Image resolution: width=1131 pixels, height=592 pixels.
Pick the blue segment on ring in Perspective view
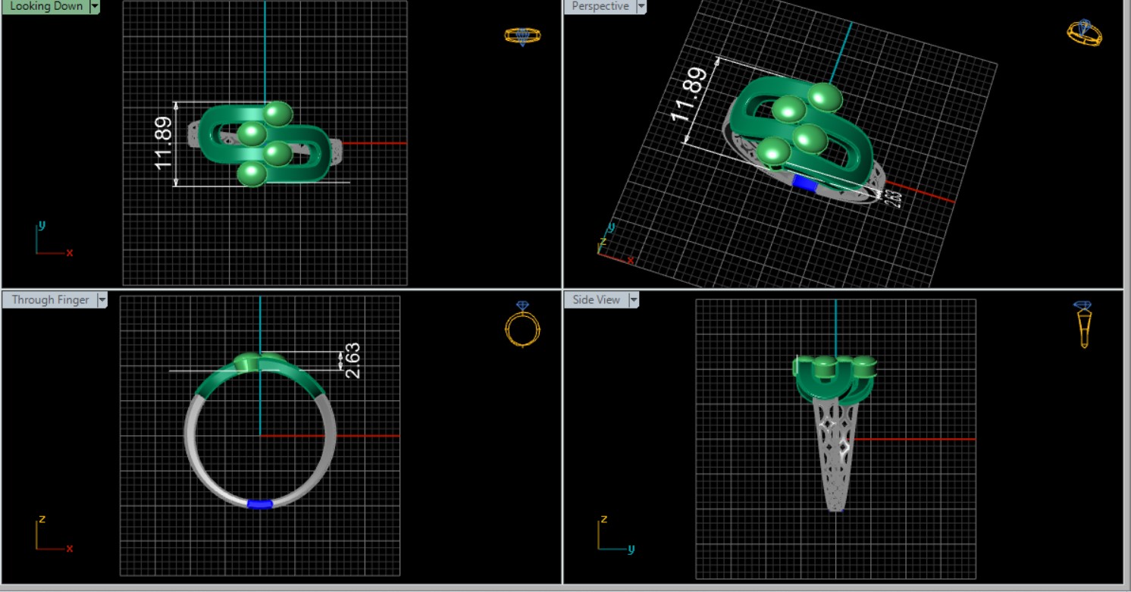(804, 183)
